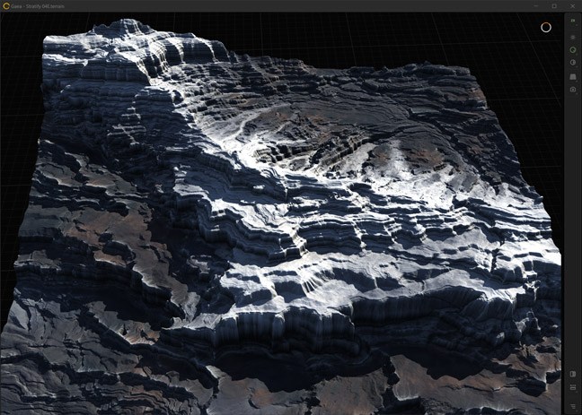Open the stacked bars layout icon
The height and width of the screenshot is (415, 582).
573,387
